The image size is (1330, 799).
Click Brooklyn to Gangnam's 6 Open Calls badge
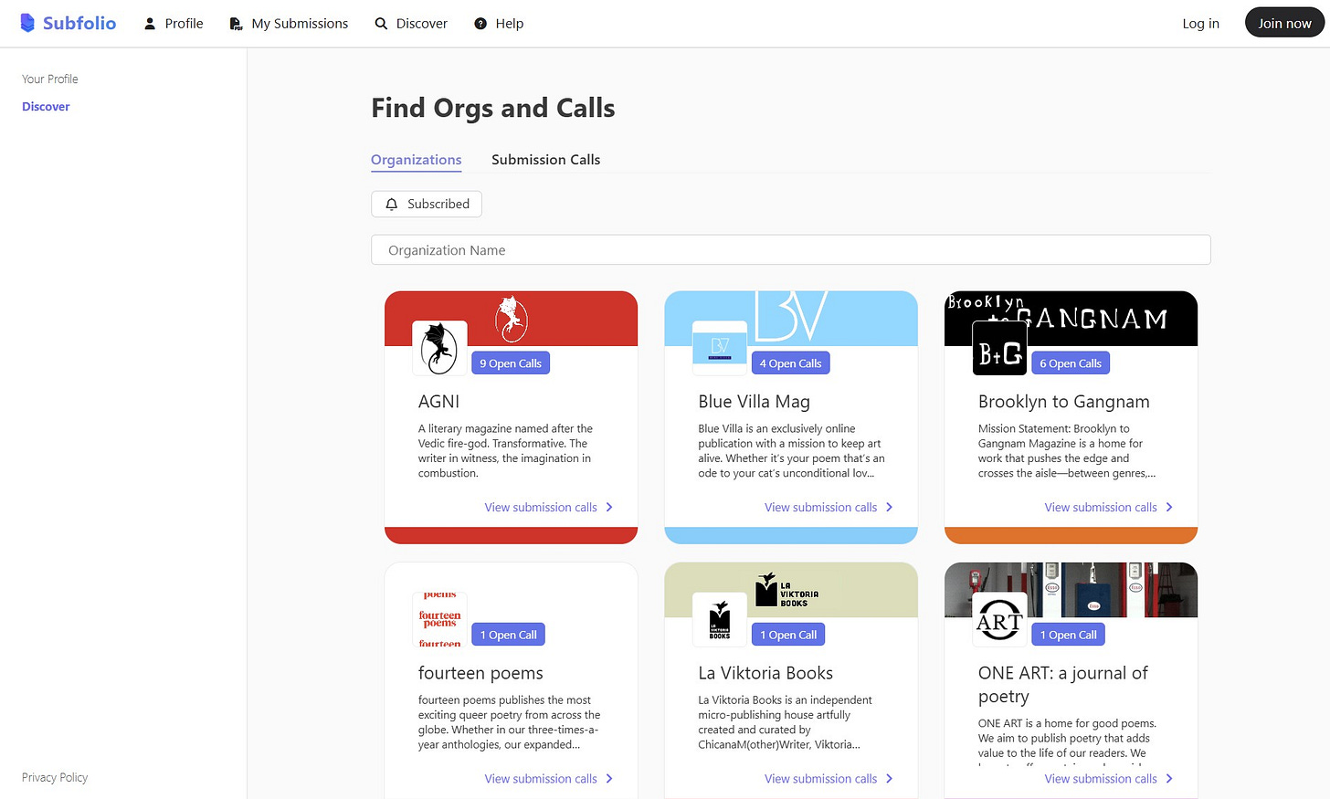coord(1071,363)
